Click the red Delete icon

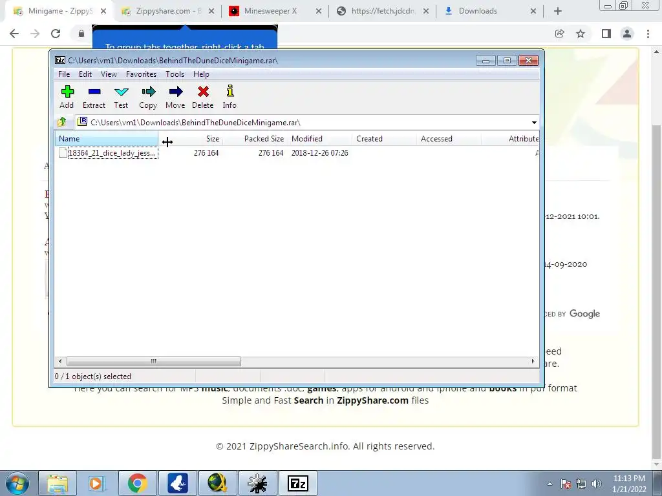tap(202, 97)
